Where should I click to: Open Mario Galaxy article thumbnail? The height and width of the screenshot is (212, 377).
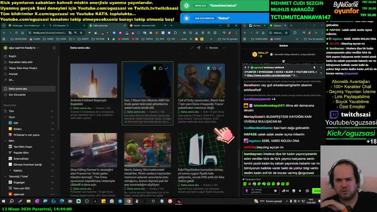[148, 150]
